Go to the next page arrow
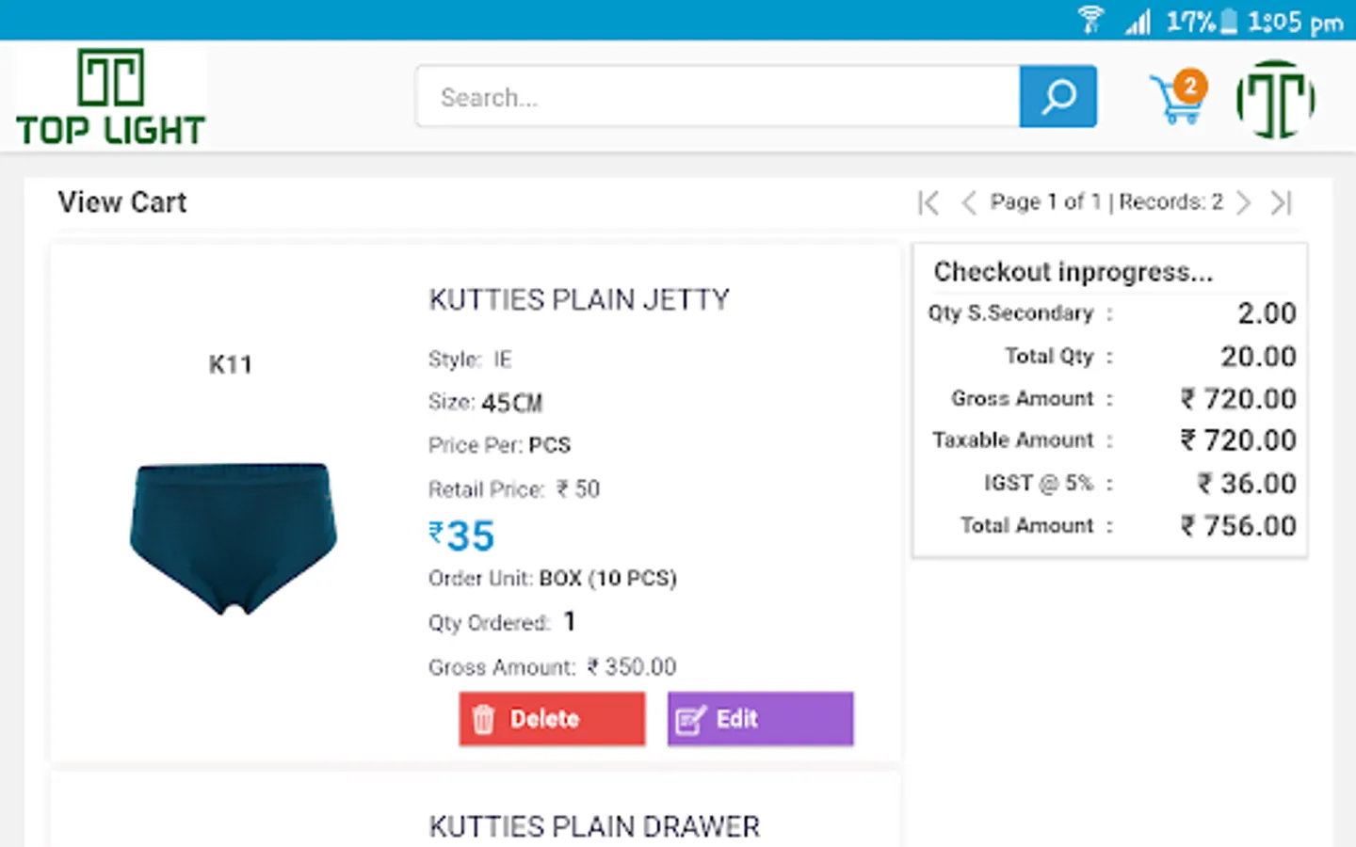The height and width of the screenshot is (847, 1356). [1244, 202]
